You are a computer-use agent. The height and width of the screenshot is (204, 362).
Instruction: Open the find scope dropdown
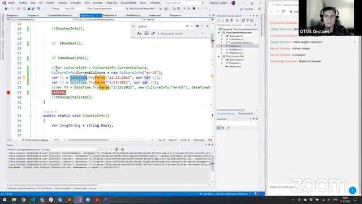180,33
